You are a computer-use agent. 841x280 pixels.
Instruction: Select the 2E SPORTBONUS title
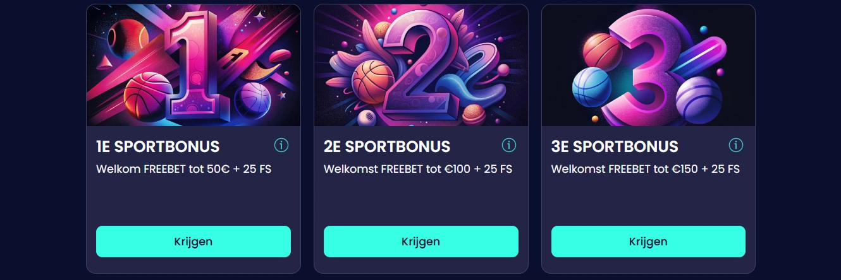[387, 147]
